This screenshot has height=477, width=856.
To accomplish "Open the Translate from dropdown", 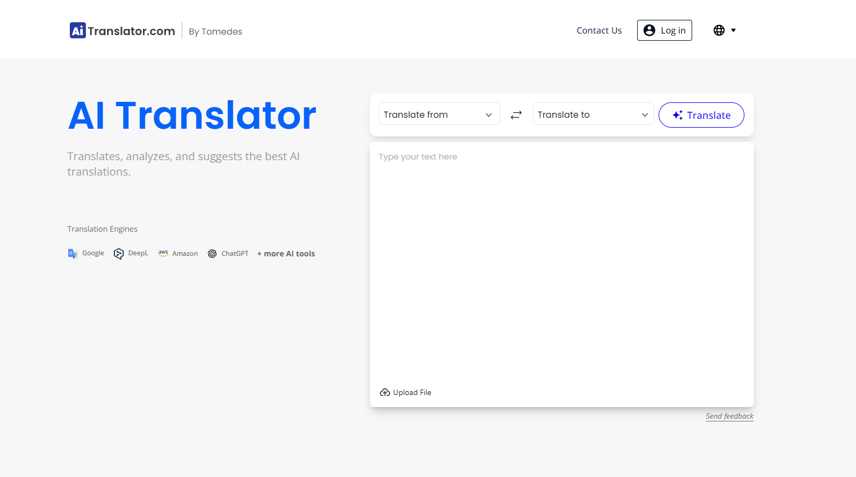I will click(439, 114).
